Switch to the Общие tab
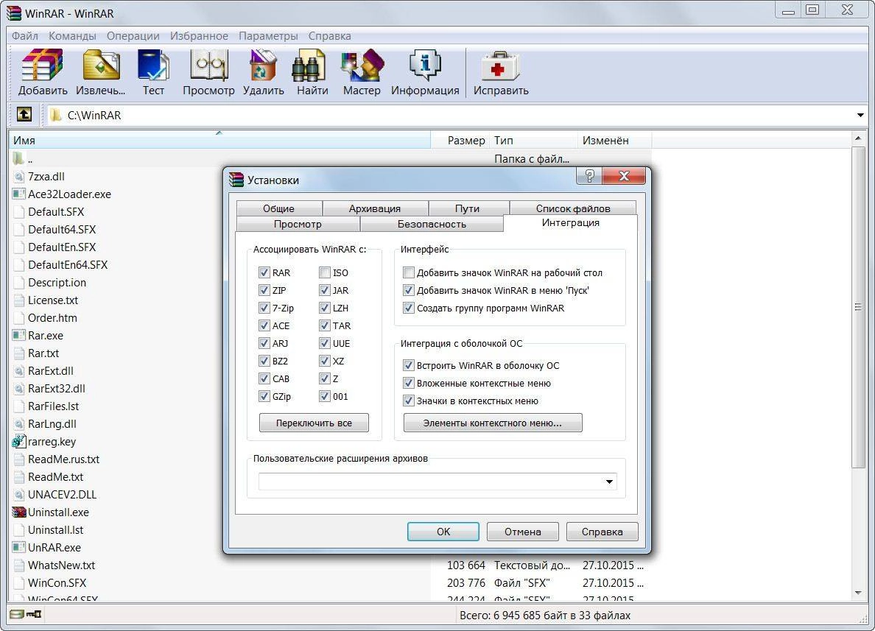875x631 pixels. tap(279, 208)
